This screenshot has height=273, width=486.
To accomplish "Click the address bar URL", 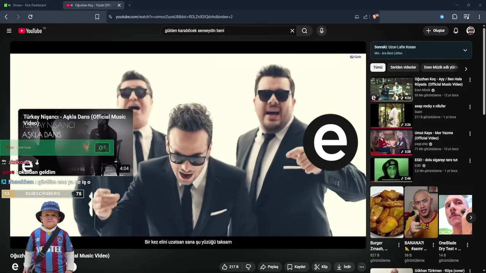I will click(174, 17).
